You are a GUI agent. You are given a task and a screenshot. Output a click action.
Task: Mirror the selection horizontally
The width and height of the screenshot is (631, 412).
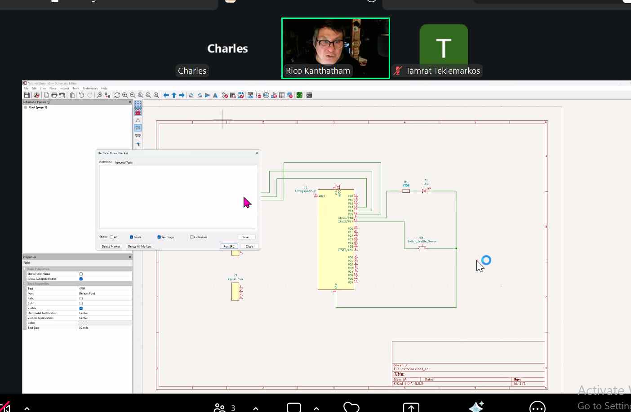pyautogui.click(x=215, y=95)
